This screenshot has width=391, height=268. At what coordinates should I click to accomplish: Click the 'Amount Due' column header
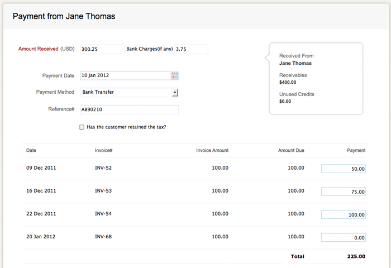pos(291,150)
